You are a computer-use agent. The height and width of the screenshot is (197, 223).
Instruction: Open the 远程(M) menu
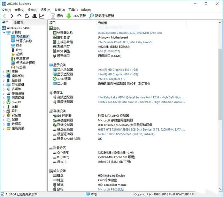46,10
